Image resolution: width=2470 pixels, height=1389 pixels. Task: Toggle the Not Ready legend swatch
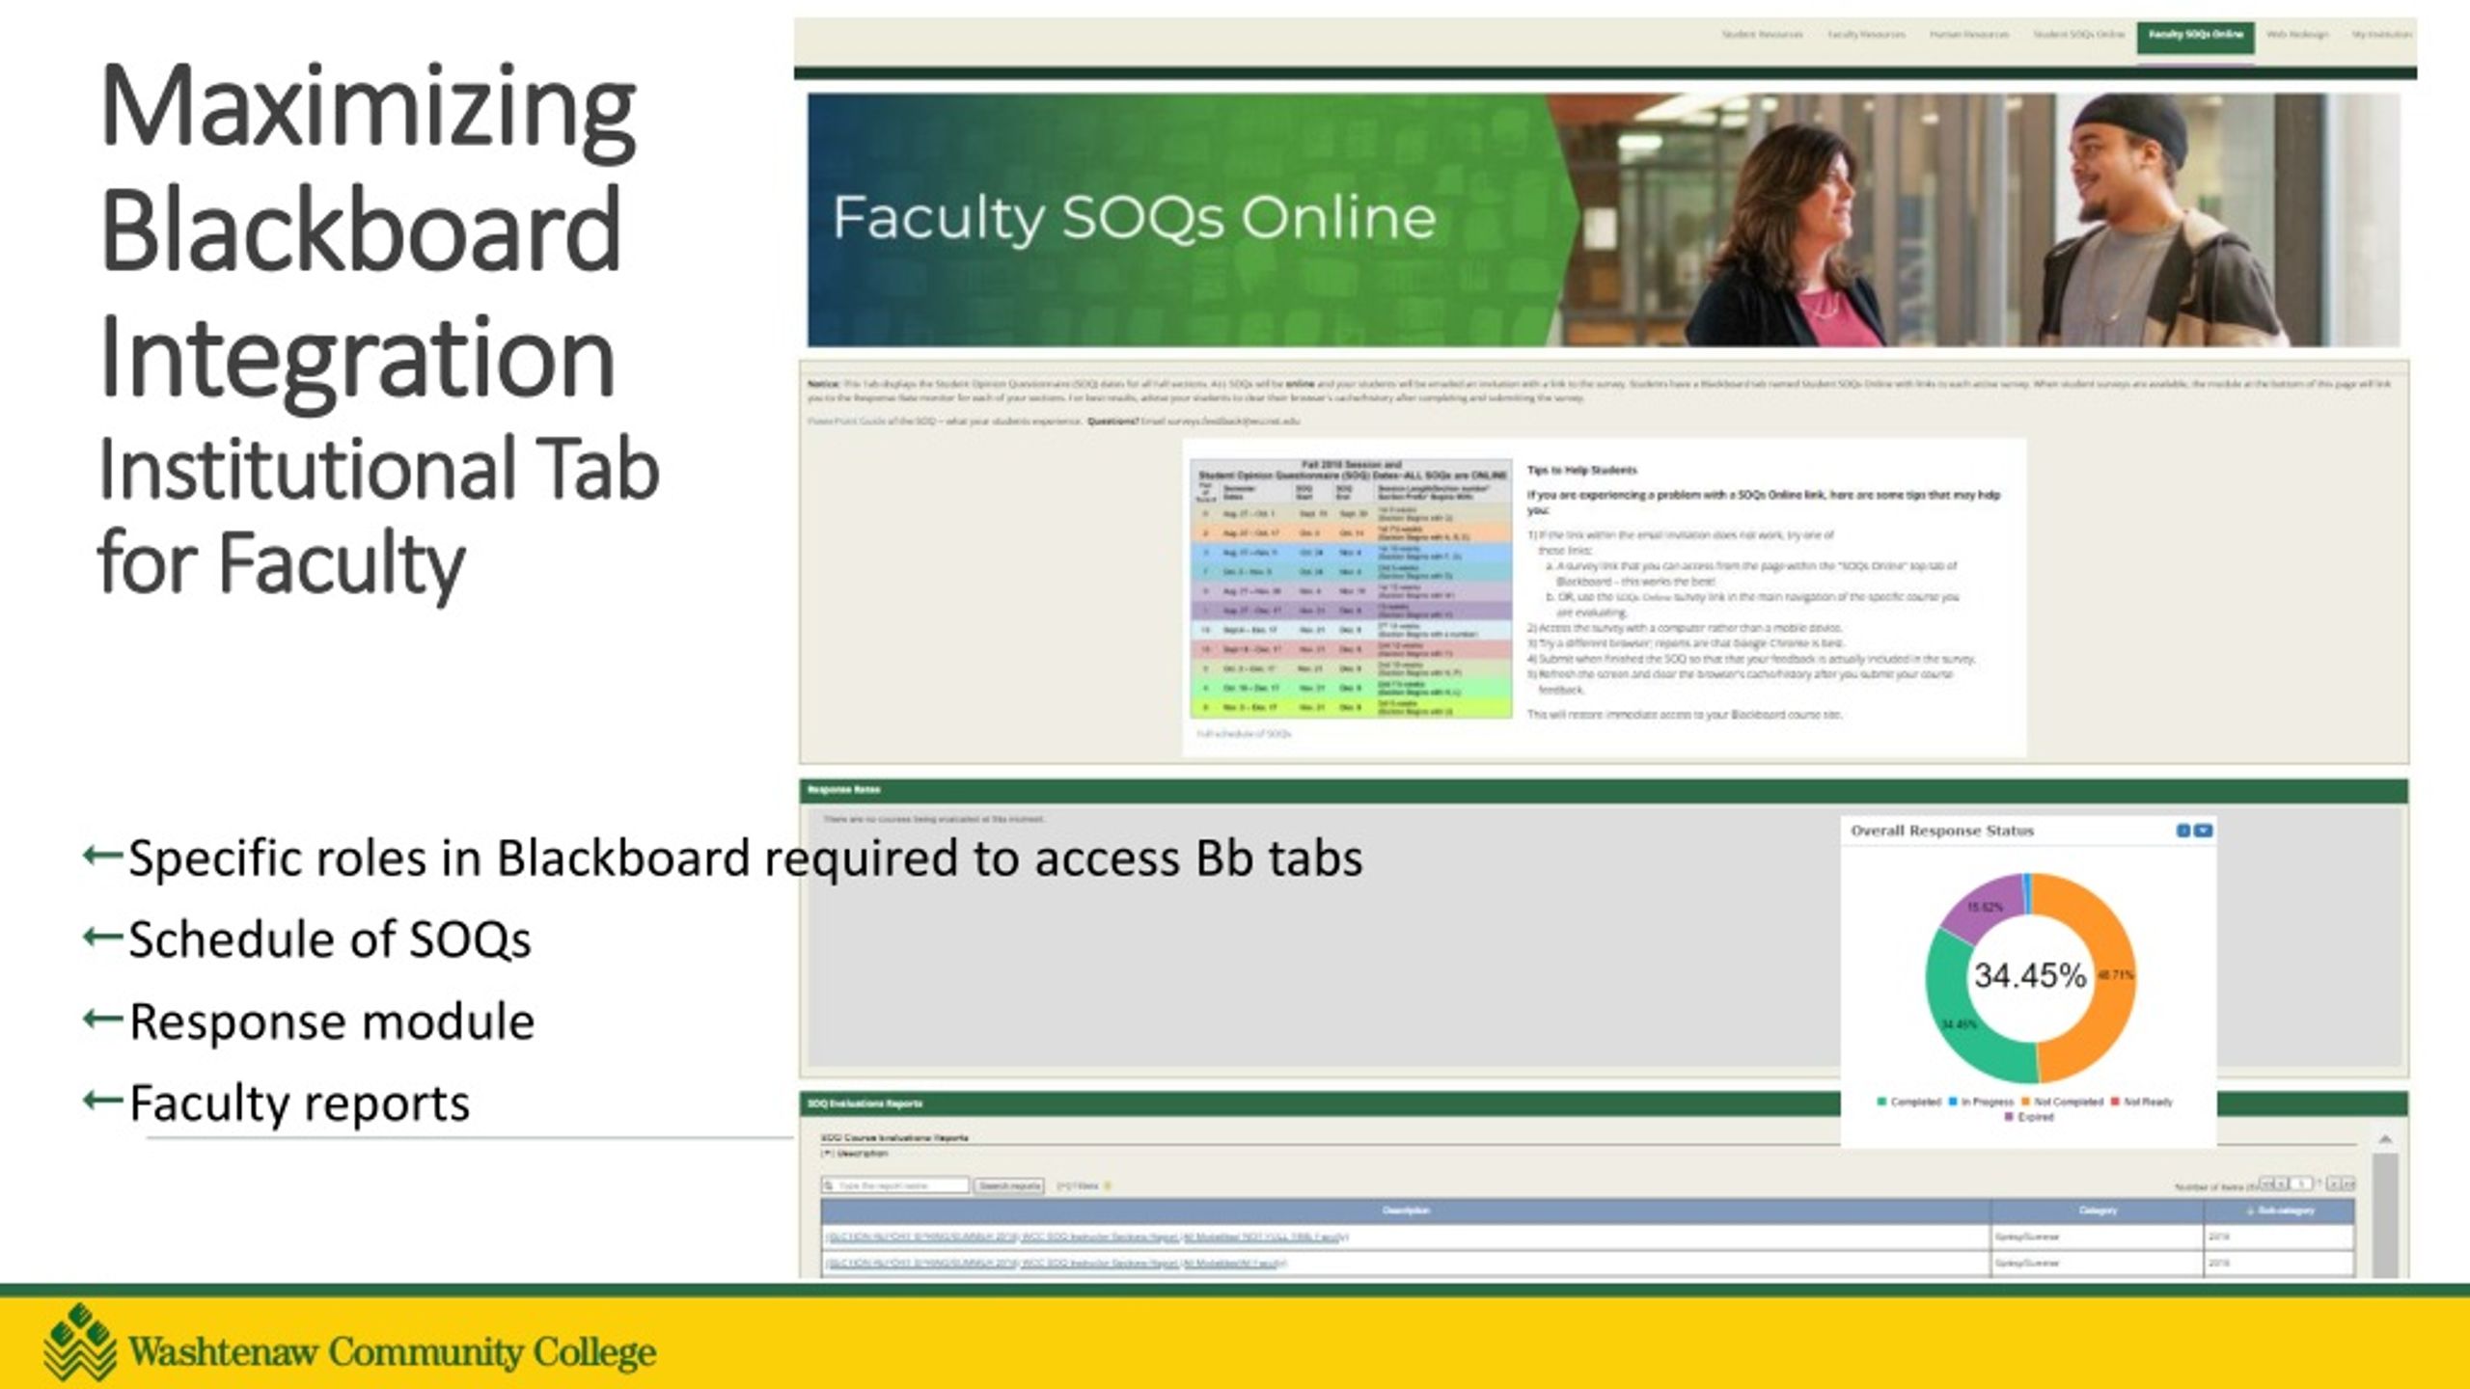tap(2115, 1102)
